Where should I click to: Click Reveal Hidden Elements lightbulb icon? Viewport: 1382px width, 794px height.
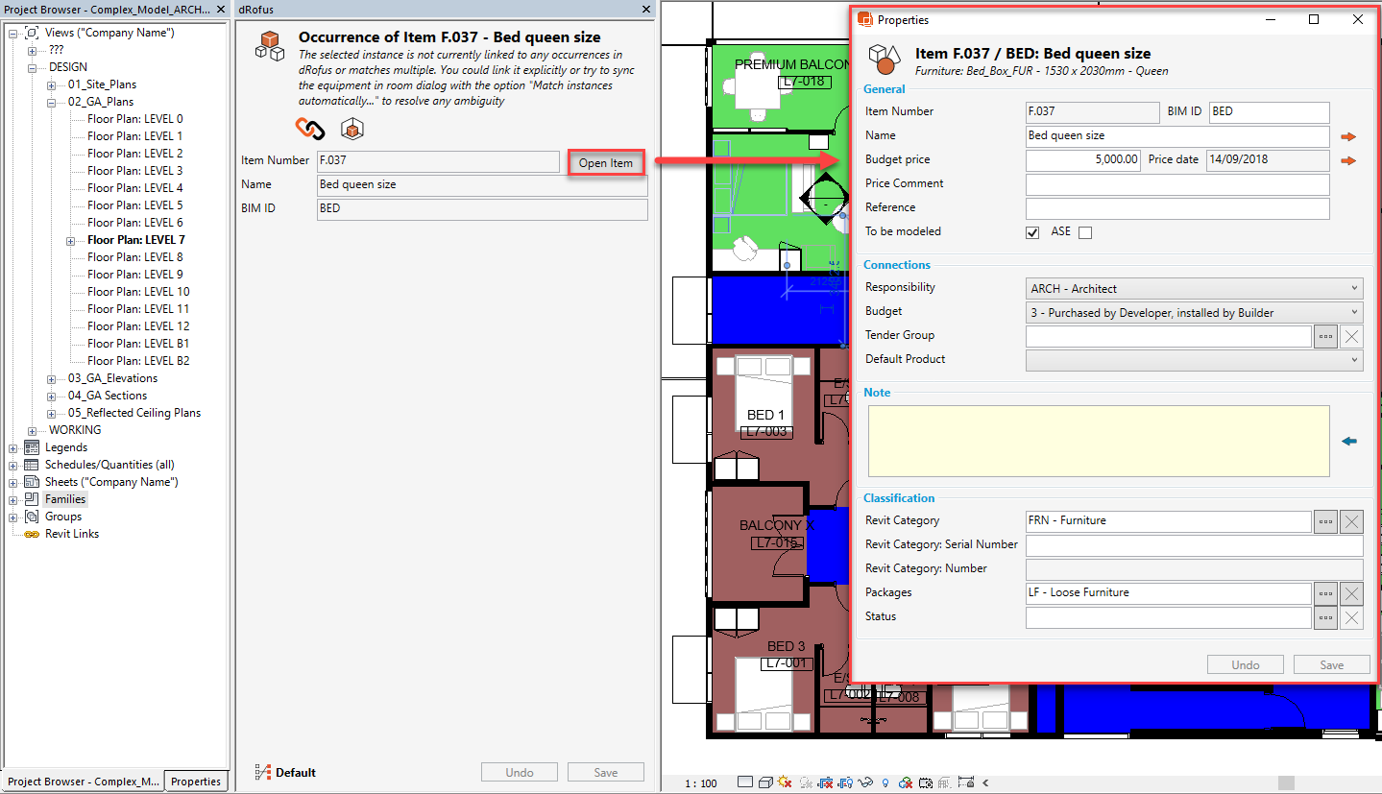[885, 782]
